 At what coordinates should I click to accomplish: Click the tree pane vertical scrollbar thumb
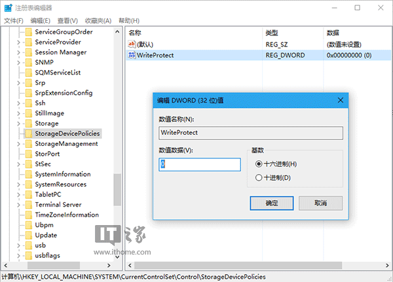pyautogui.click(x=117, y=190)
